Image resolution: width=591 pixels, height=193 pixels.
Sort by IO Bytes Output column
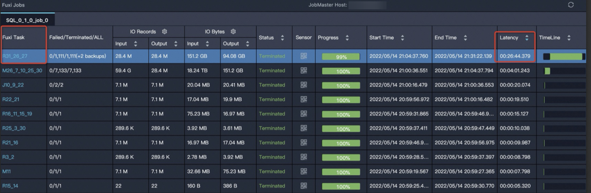[247, 44]
